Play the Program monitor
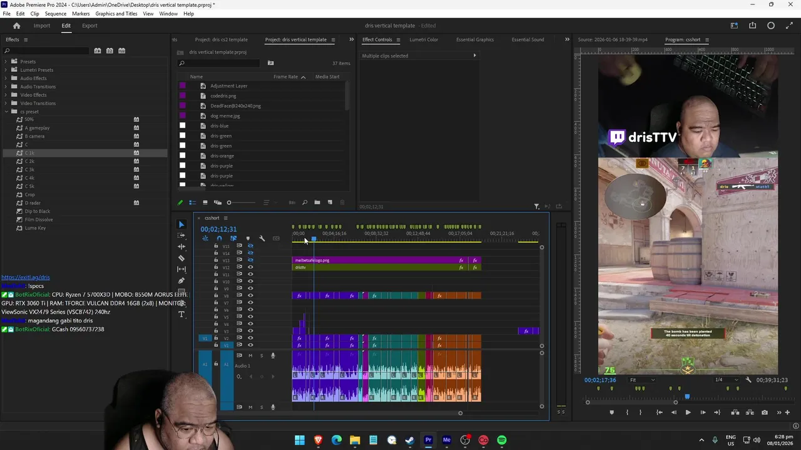801x450 pixels. pos(688,412)
